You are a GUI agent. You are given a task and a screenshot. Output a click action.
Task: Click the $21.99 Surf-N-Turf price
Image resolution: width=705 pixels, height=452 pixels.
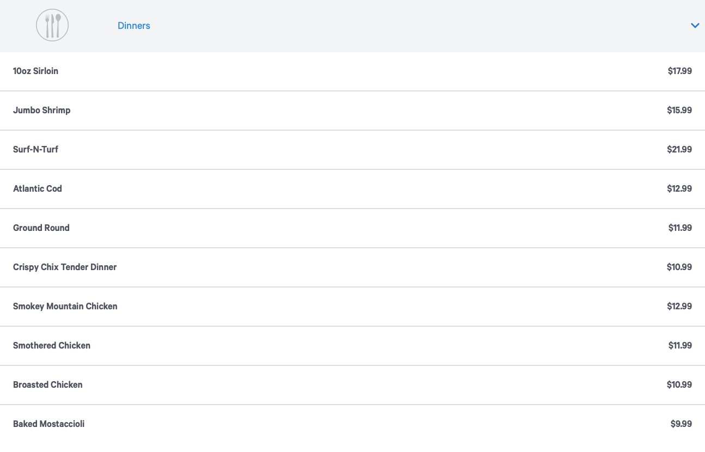point(679,149)
